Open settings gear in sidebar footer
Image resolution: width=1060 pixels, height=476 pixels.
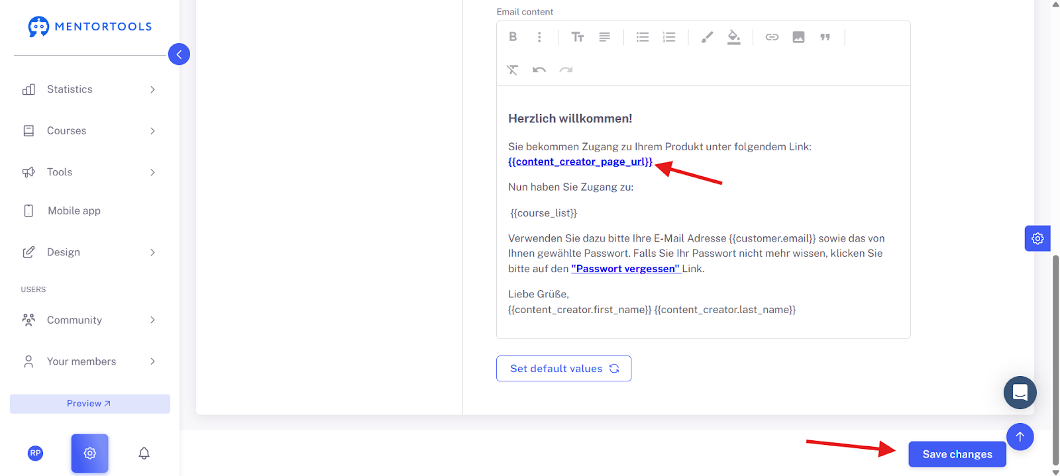(90, 453)
